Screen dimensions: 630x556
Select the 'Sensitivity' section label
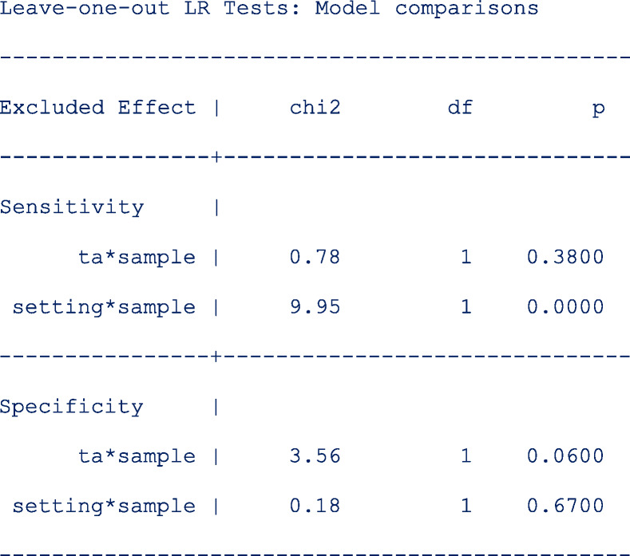point(72,207)
